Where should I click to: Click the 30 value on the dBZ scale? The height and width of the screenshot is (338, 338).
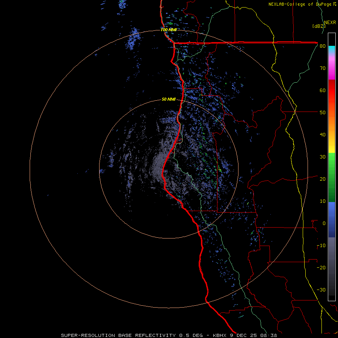pyautogui.click(x=323, y=157)
